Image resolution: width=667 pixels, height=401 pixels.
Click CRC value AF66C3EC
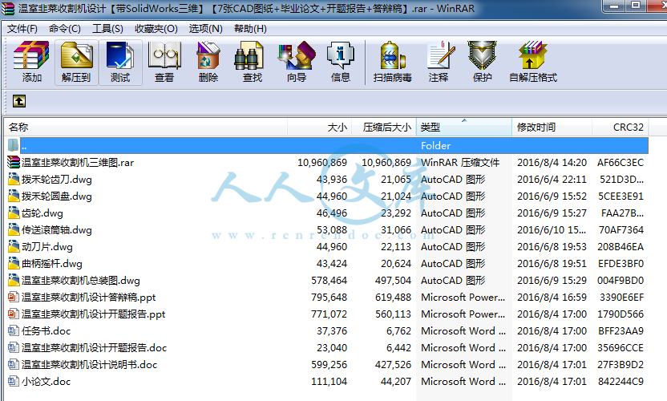(621, 162)
